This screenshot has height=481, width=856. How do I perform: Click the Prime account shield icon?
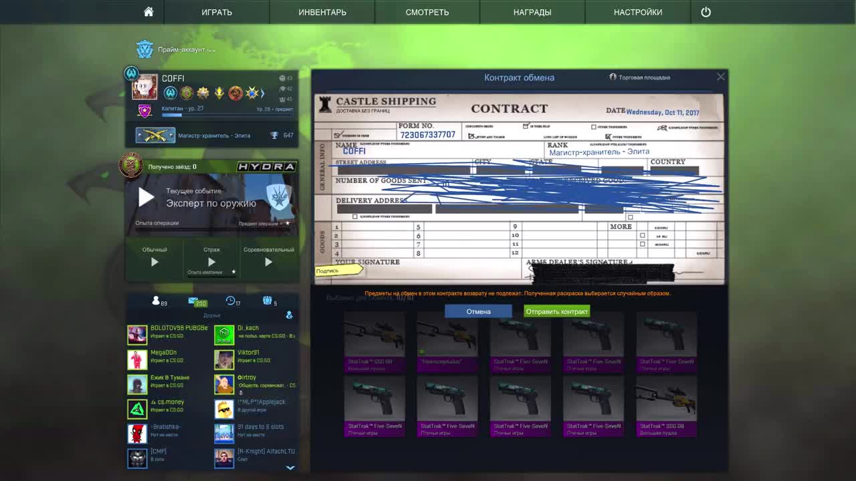[144, 50]
